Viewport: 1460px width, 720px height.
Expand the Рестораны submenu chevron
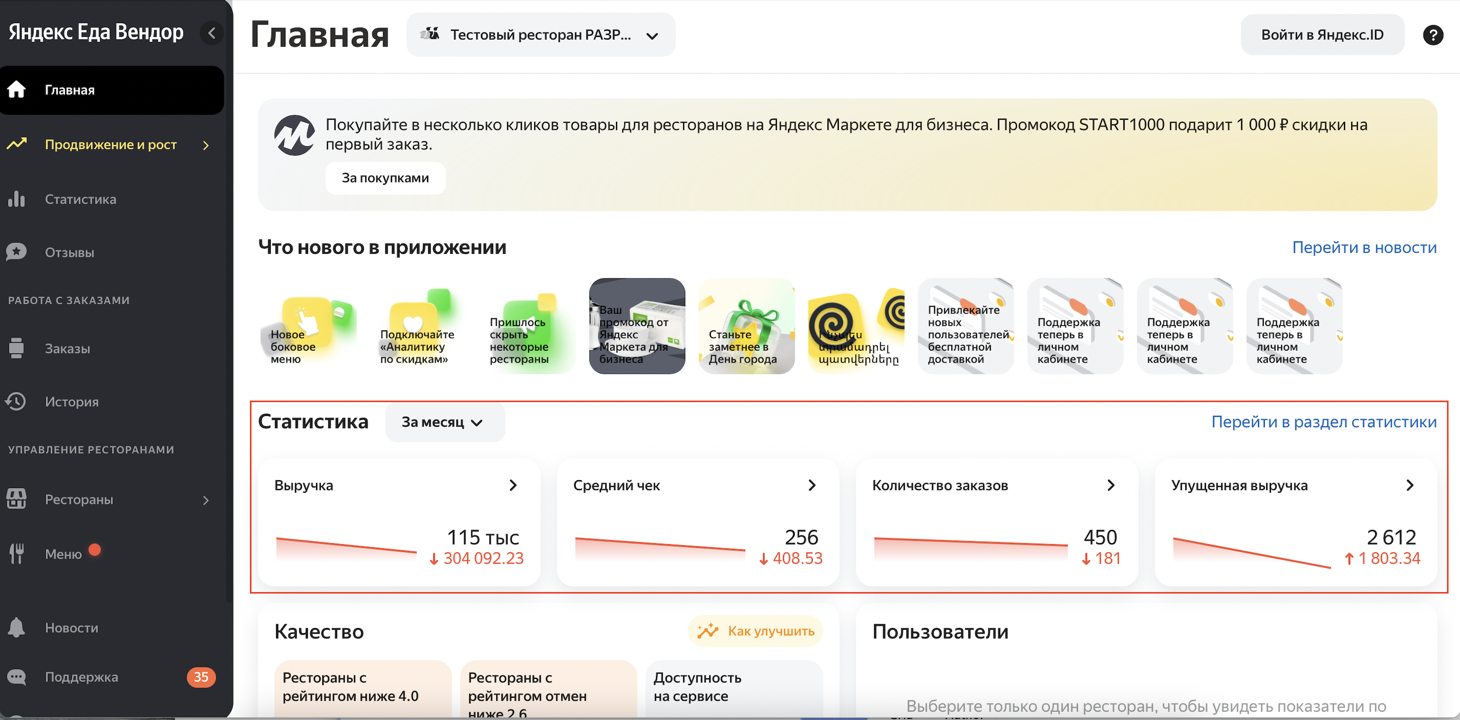pyautogui.click(x=206, y=500)
